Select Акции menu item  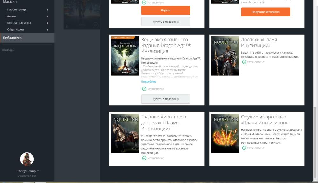pyautogui.click(x=11, y=16)
